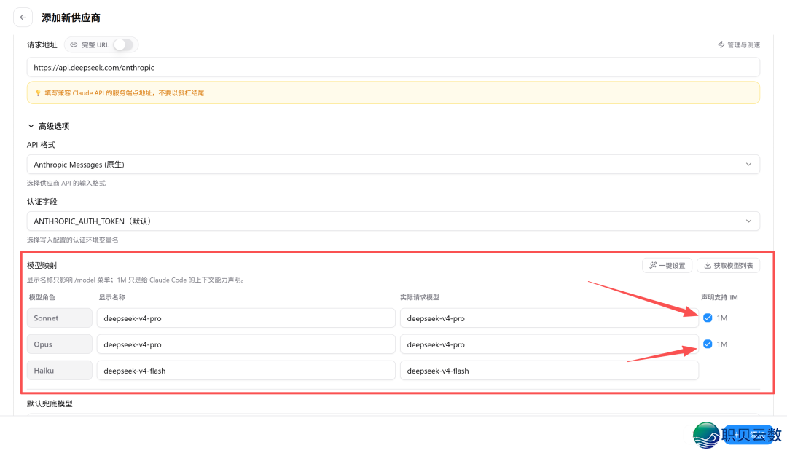Click the 添加新供应商 title

(x=71, y=17)
